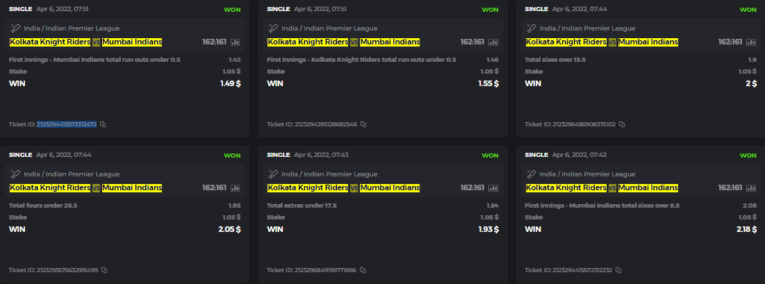Open match statistics icon on Total sixes over 15.5 bet
This screenshot has width=765, height=284.
point(751,42)
